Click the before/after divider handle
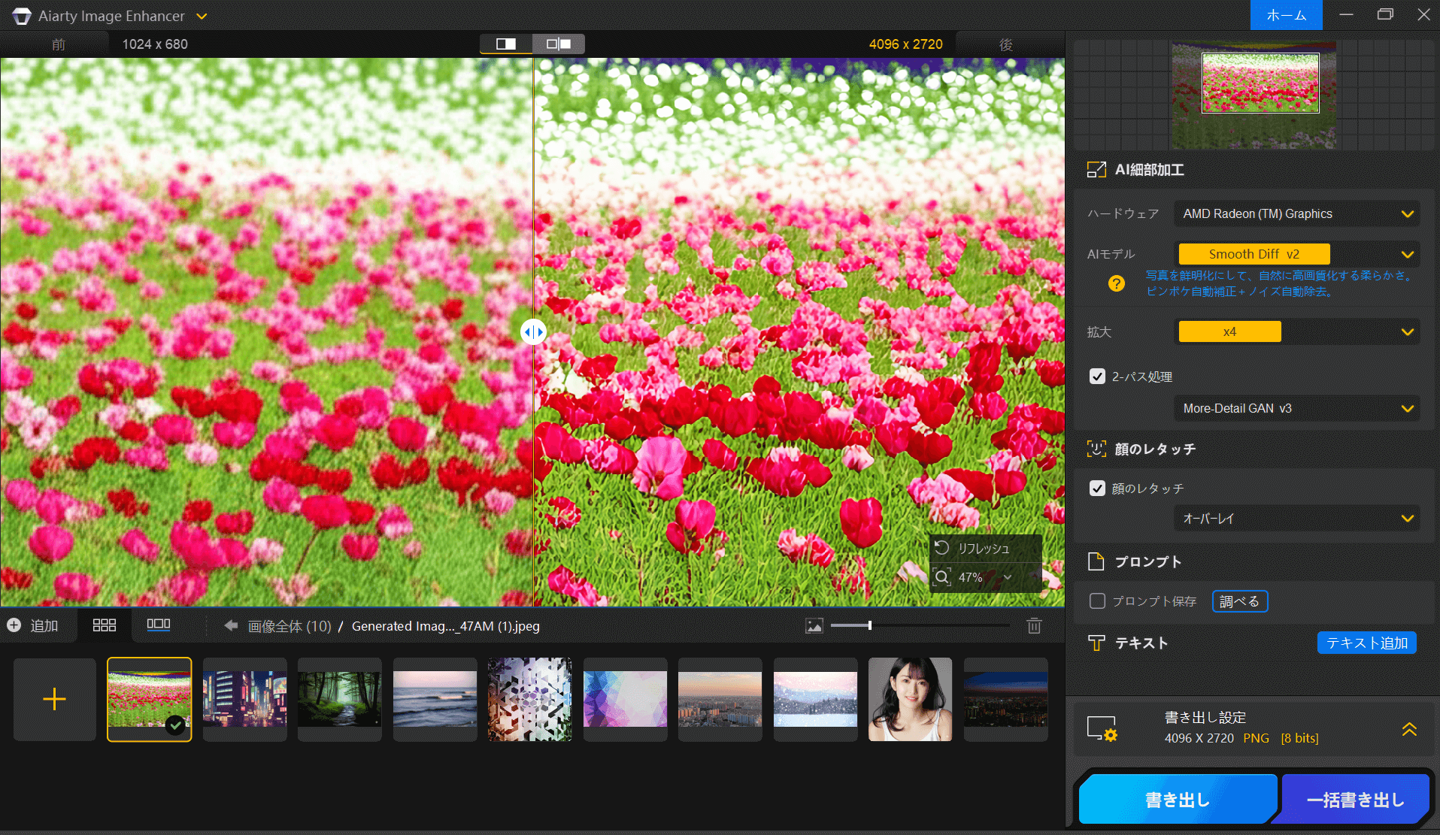The height and width of the screenshot is (835, 1440). pos(533,331)
